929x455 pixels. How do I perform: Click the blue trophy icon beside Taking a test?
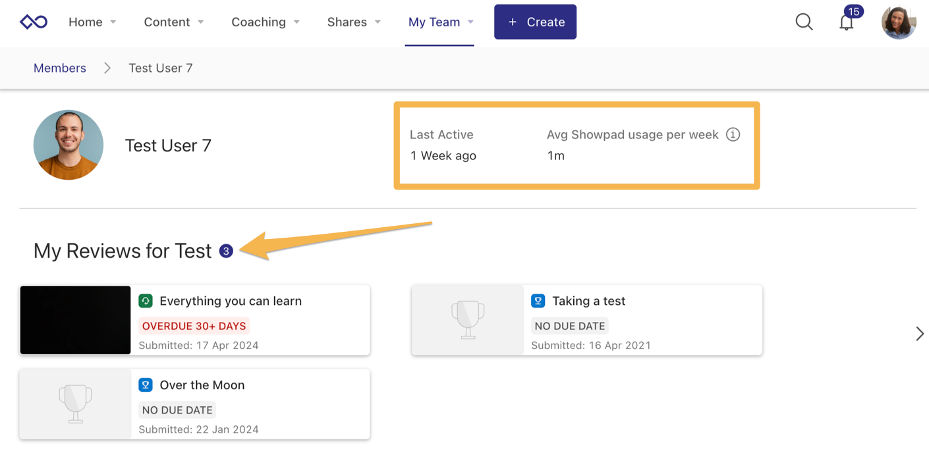click(538, 301)
